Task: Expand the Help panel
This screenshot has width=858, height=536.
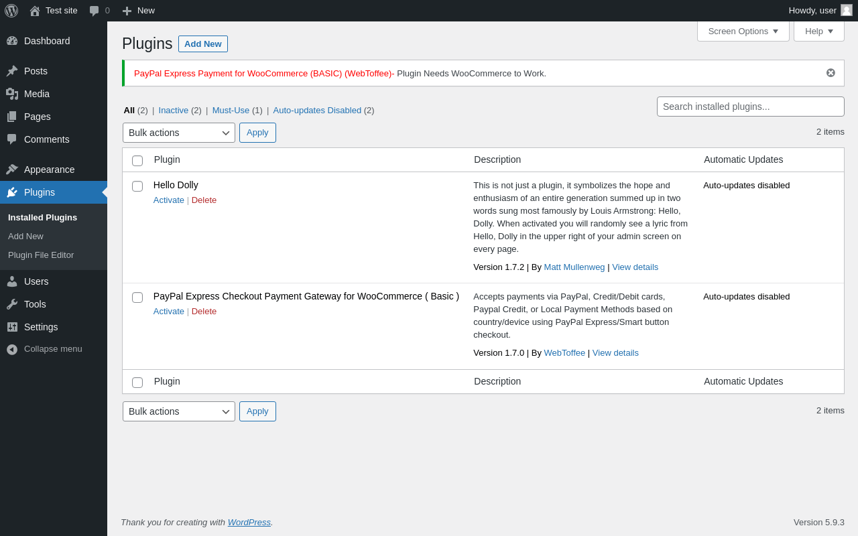Action: coord(819,31)
